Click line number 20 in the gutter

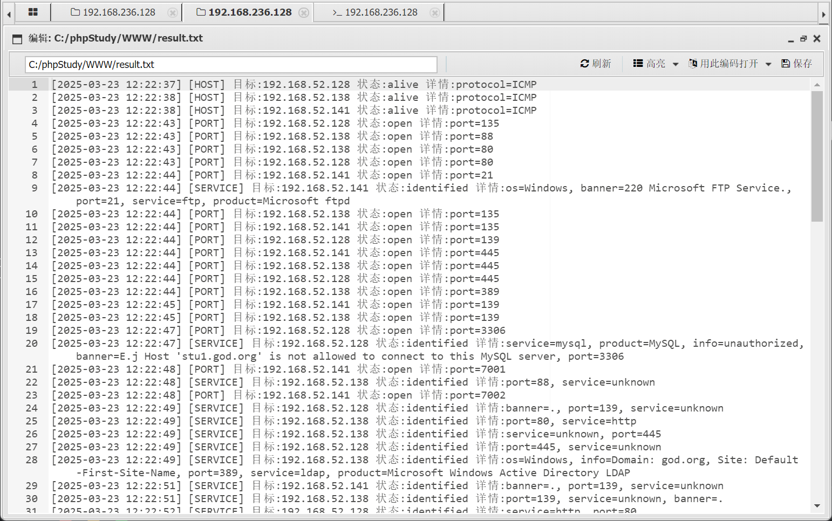(x=32, y=344)
